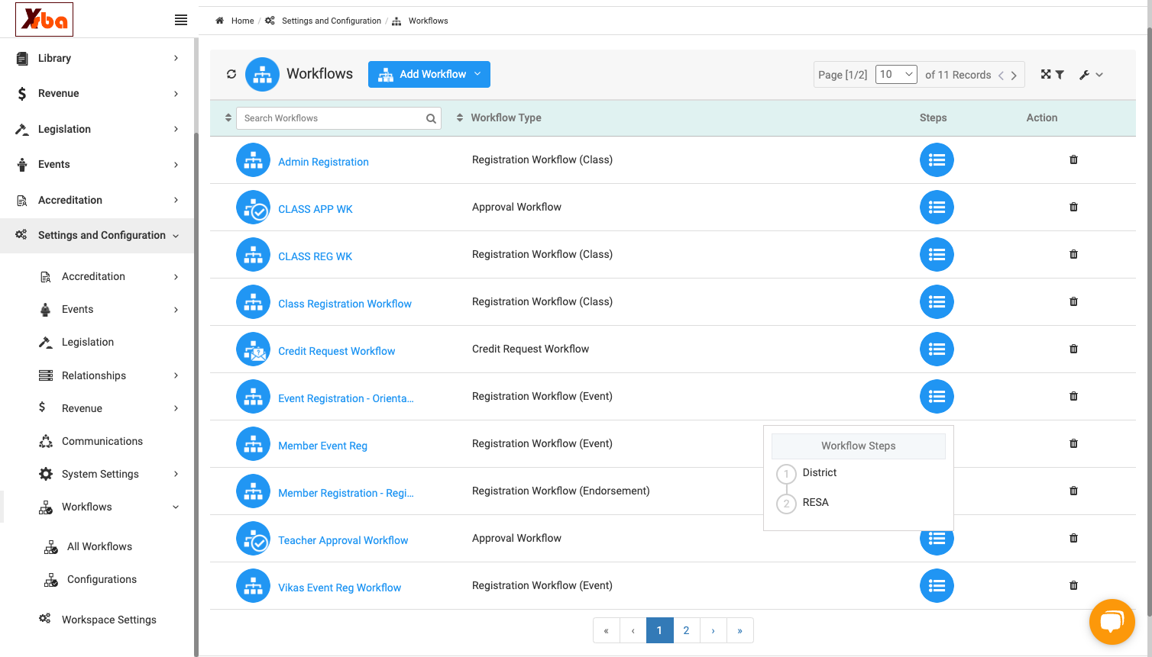Click Home breadcrumb link
This screenshot has width=1152, height=657.
point(242,21)
